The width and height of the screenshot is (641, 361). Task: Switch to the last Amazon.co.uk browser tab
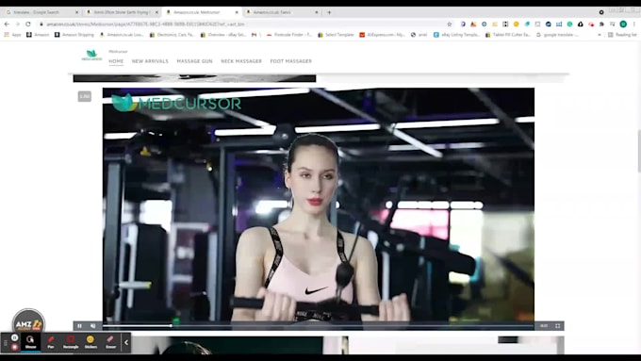tap(281, 12)
